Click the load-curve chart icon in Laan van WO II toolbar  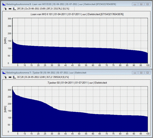[x=14, y=9]
